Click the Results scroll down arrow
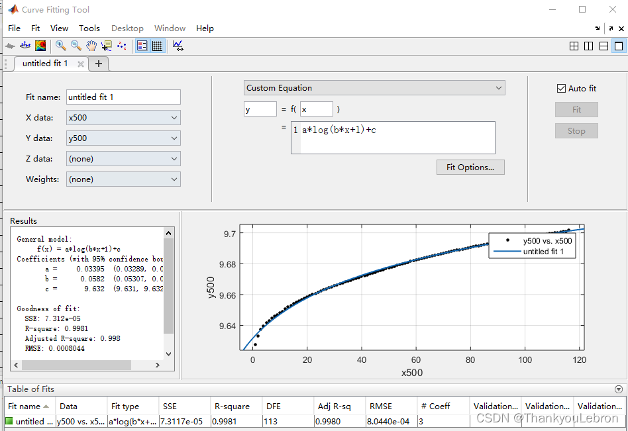Viewport: 628px width, 431px height. pyautogui.click(x=169, y=354)
